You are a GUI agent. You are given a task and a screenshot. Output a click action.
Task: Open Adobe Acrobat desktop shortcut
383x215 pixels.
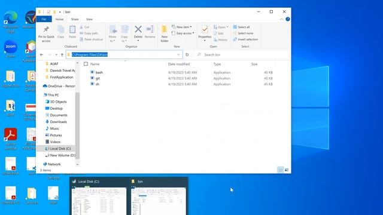click(x=11, y=139)
